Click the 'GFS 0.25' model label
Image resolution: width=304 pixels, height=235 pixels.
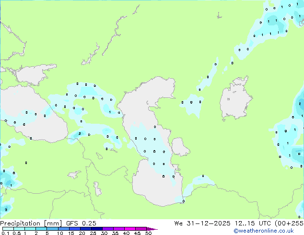(81, 223)
